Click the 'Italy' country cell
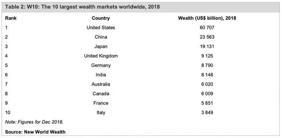The height and width of the screenshot is (138, 282). (101, 112)
